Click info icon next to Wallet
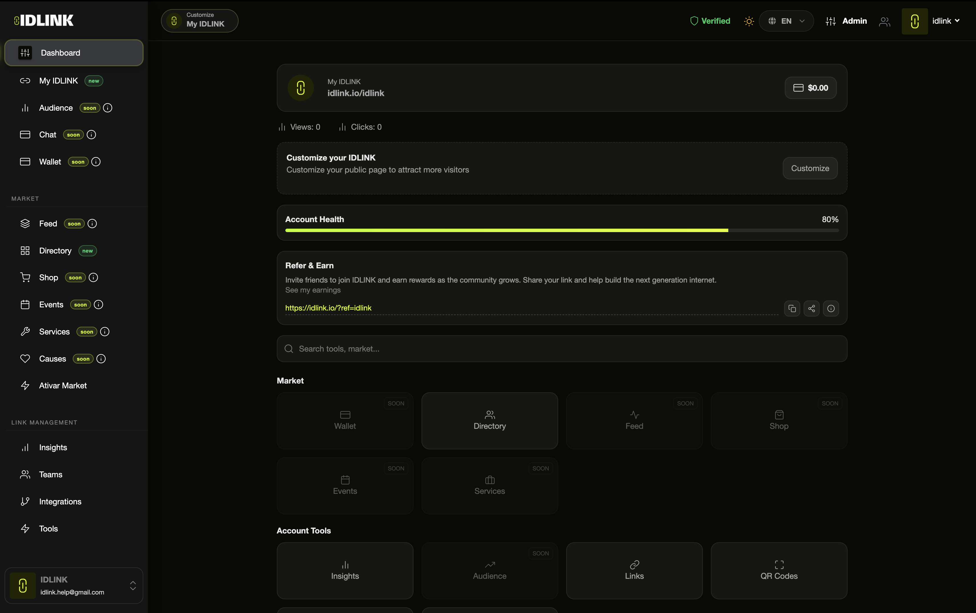Image resolution: width=976 pixels, height=613 pixels. [x=96, y=162]
